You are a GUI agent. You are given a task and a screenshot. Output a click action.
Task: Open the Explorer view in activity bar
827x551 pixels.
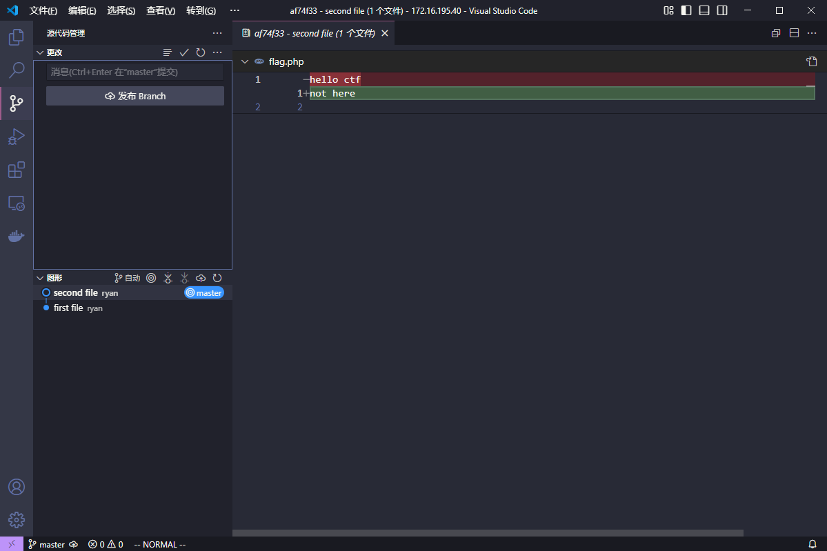[x=17, y=37]
